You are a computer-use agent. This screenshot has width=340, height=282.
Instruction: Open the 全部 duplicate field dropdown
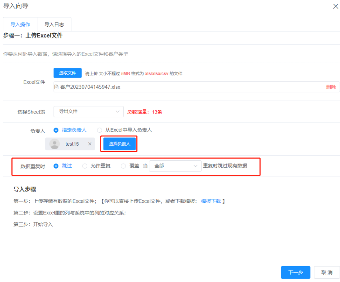click(x=175, y=166)
